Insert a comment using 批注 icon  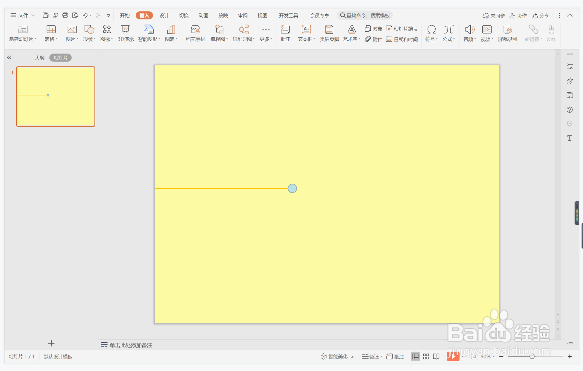tap(285, 33)
